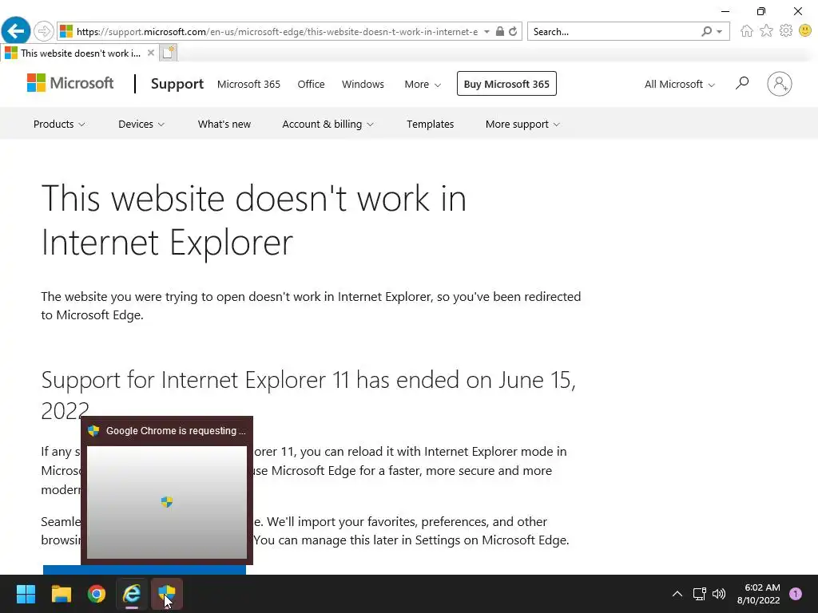Click the heading 'This website doesn't work in Internet Explorer'
This screenshot has height=613, width=818.
point(253,220)
